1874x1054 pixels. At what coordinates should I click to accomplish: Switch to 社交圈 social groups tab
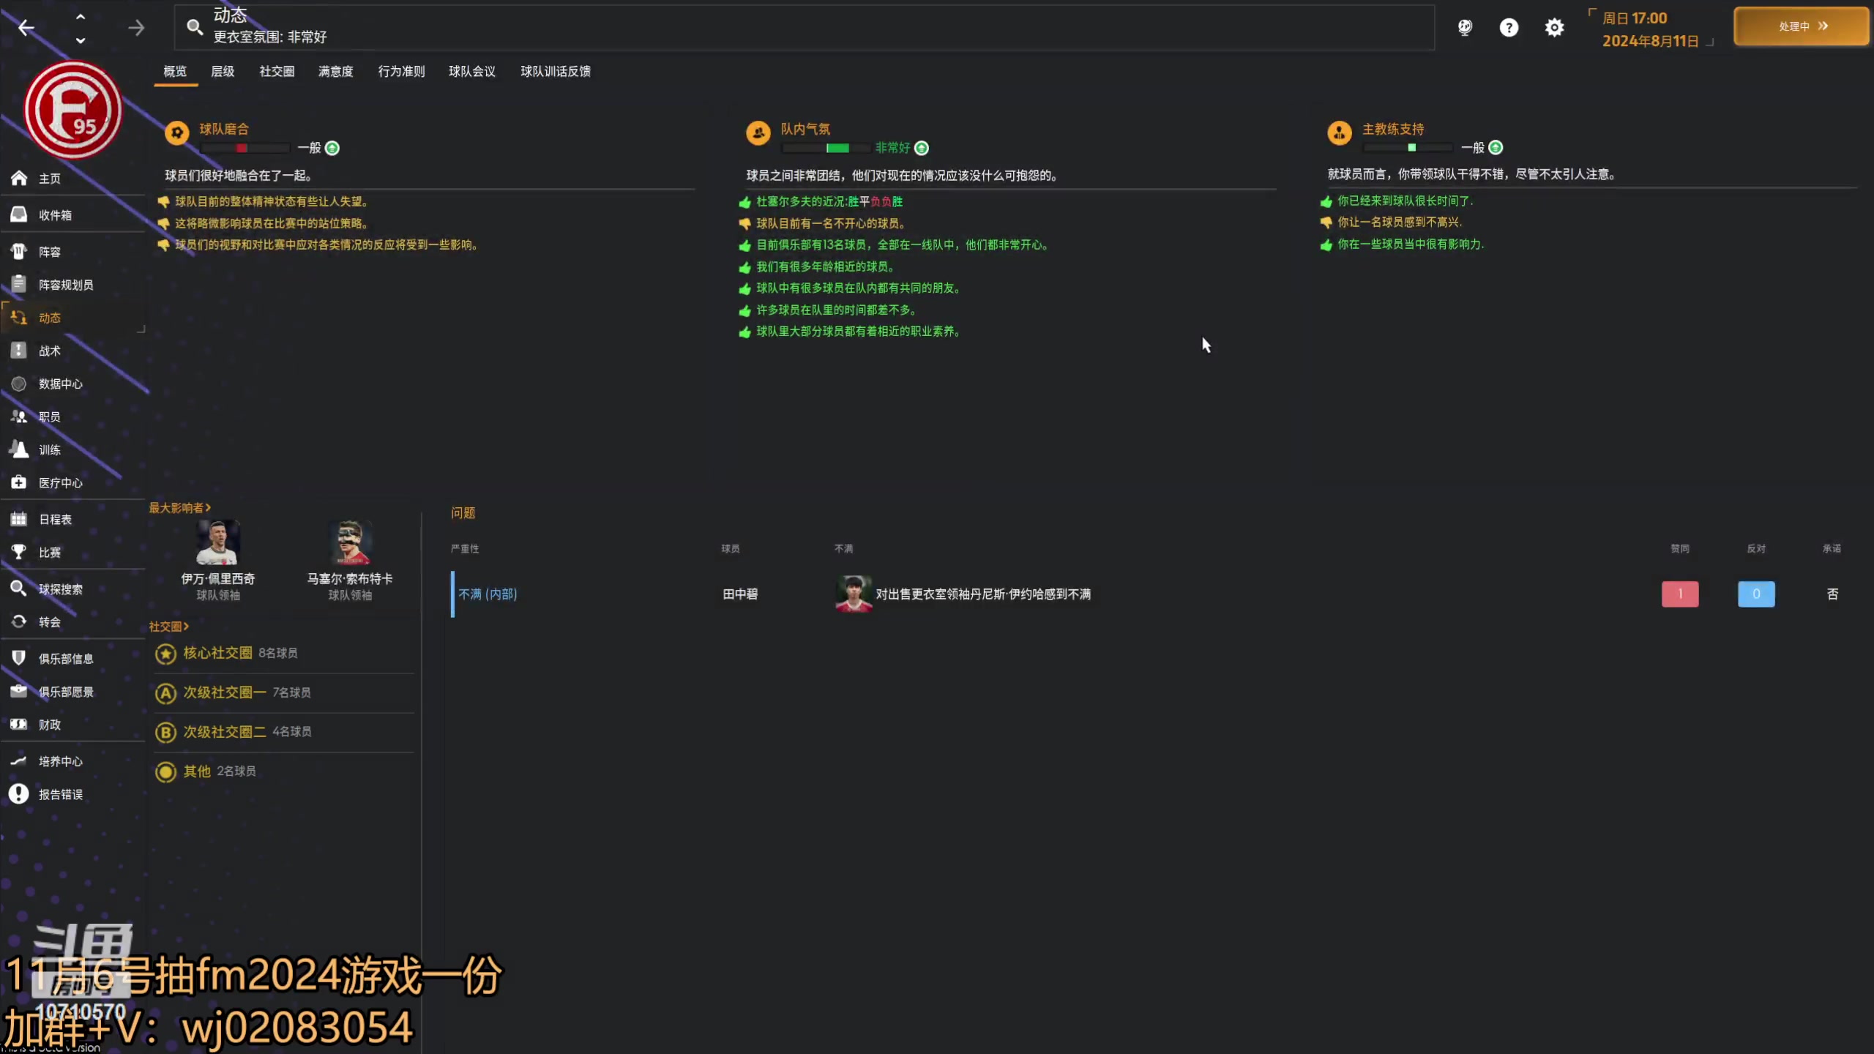coord(277,71)
